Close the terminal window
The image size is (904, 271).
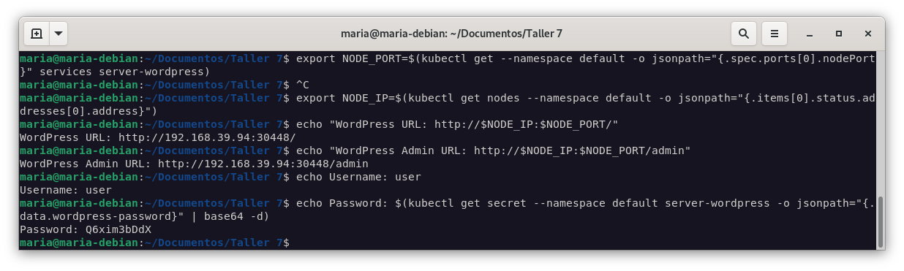867,34
